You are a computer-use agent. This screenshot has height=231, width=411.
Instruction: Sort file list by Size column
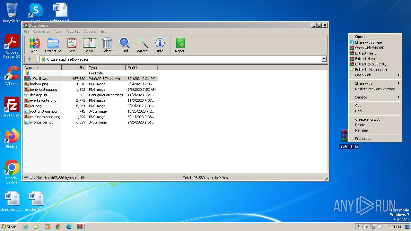(x=74, y=68)
